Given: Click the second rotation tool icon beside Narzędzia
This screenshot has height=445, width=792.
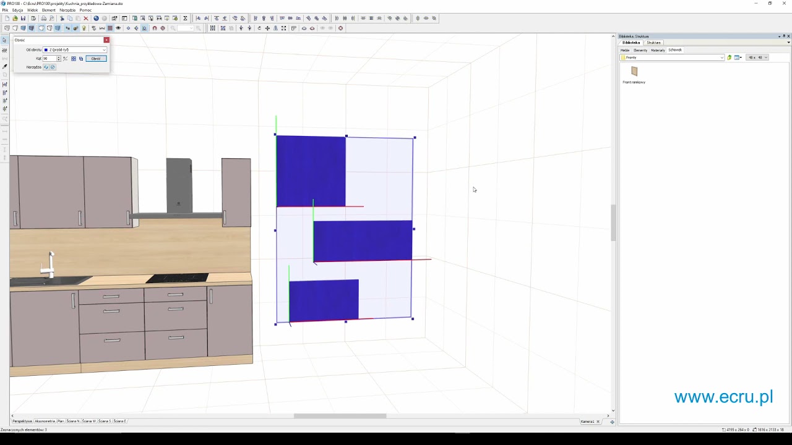Looking at the screenshot, I should point(53,67).
